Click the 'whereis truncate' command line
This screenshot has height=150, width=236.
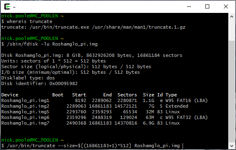pyautogui.click(x=27, y=21)
